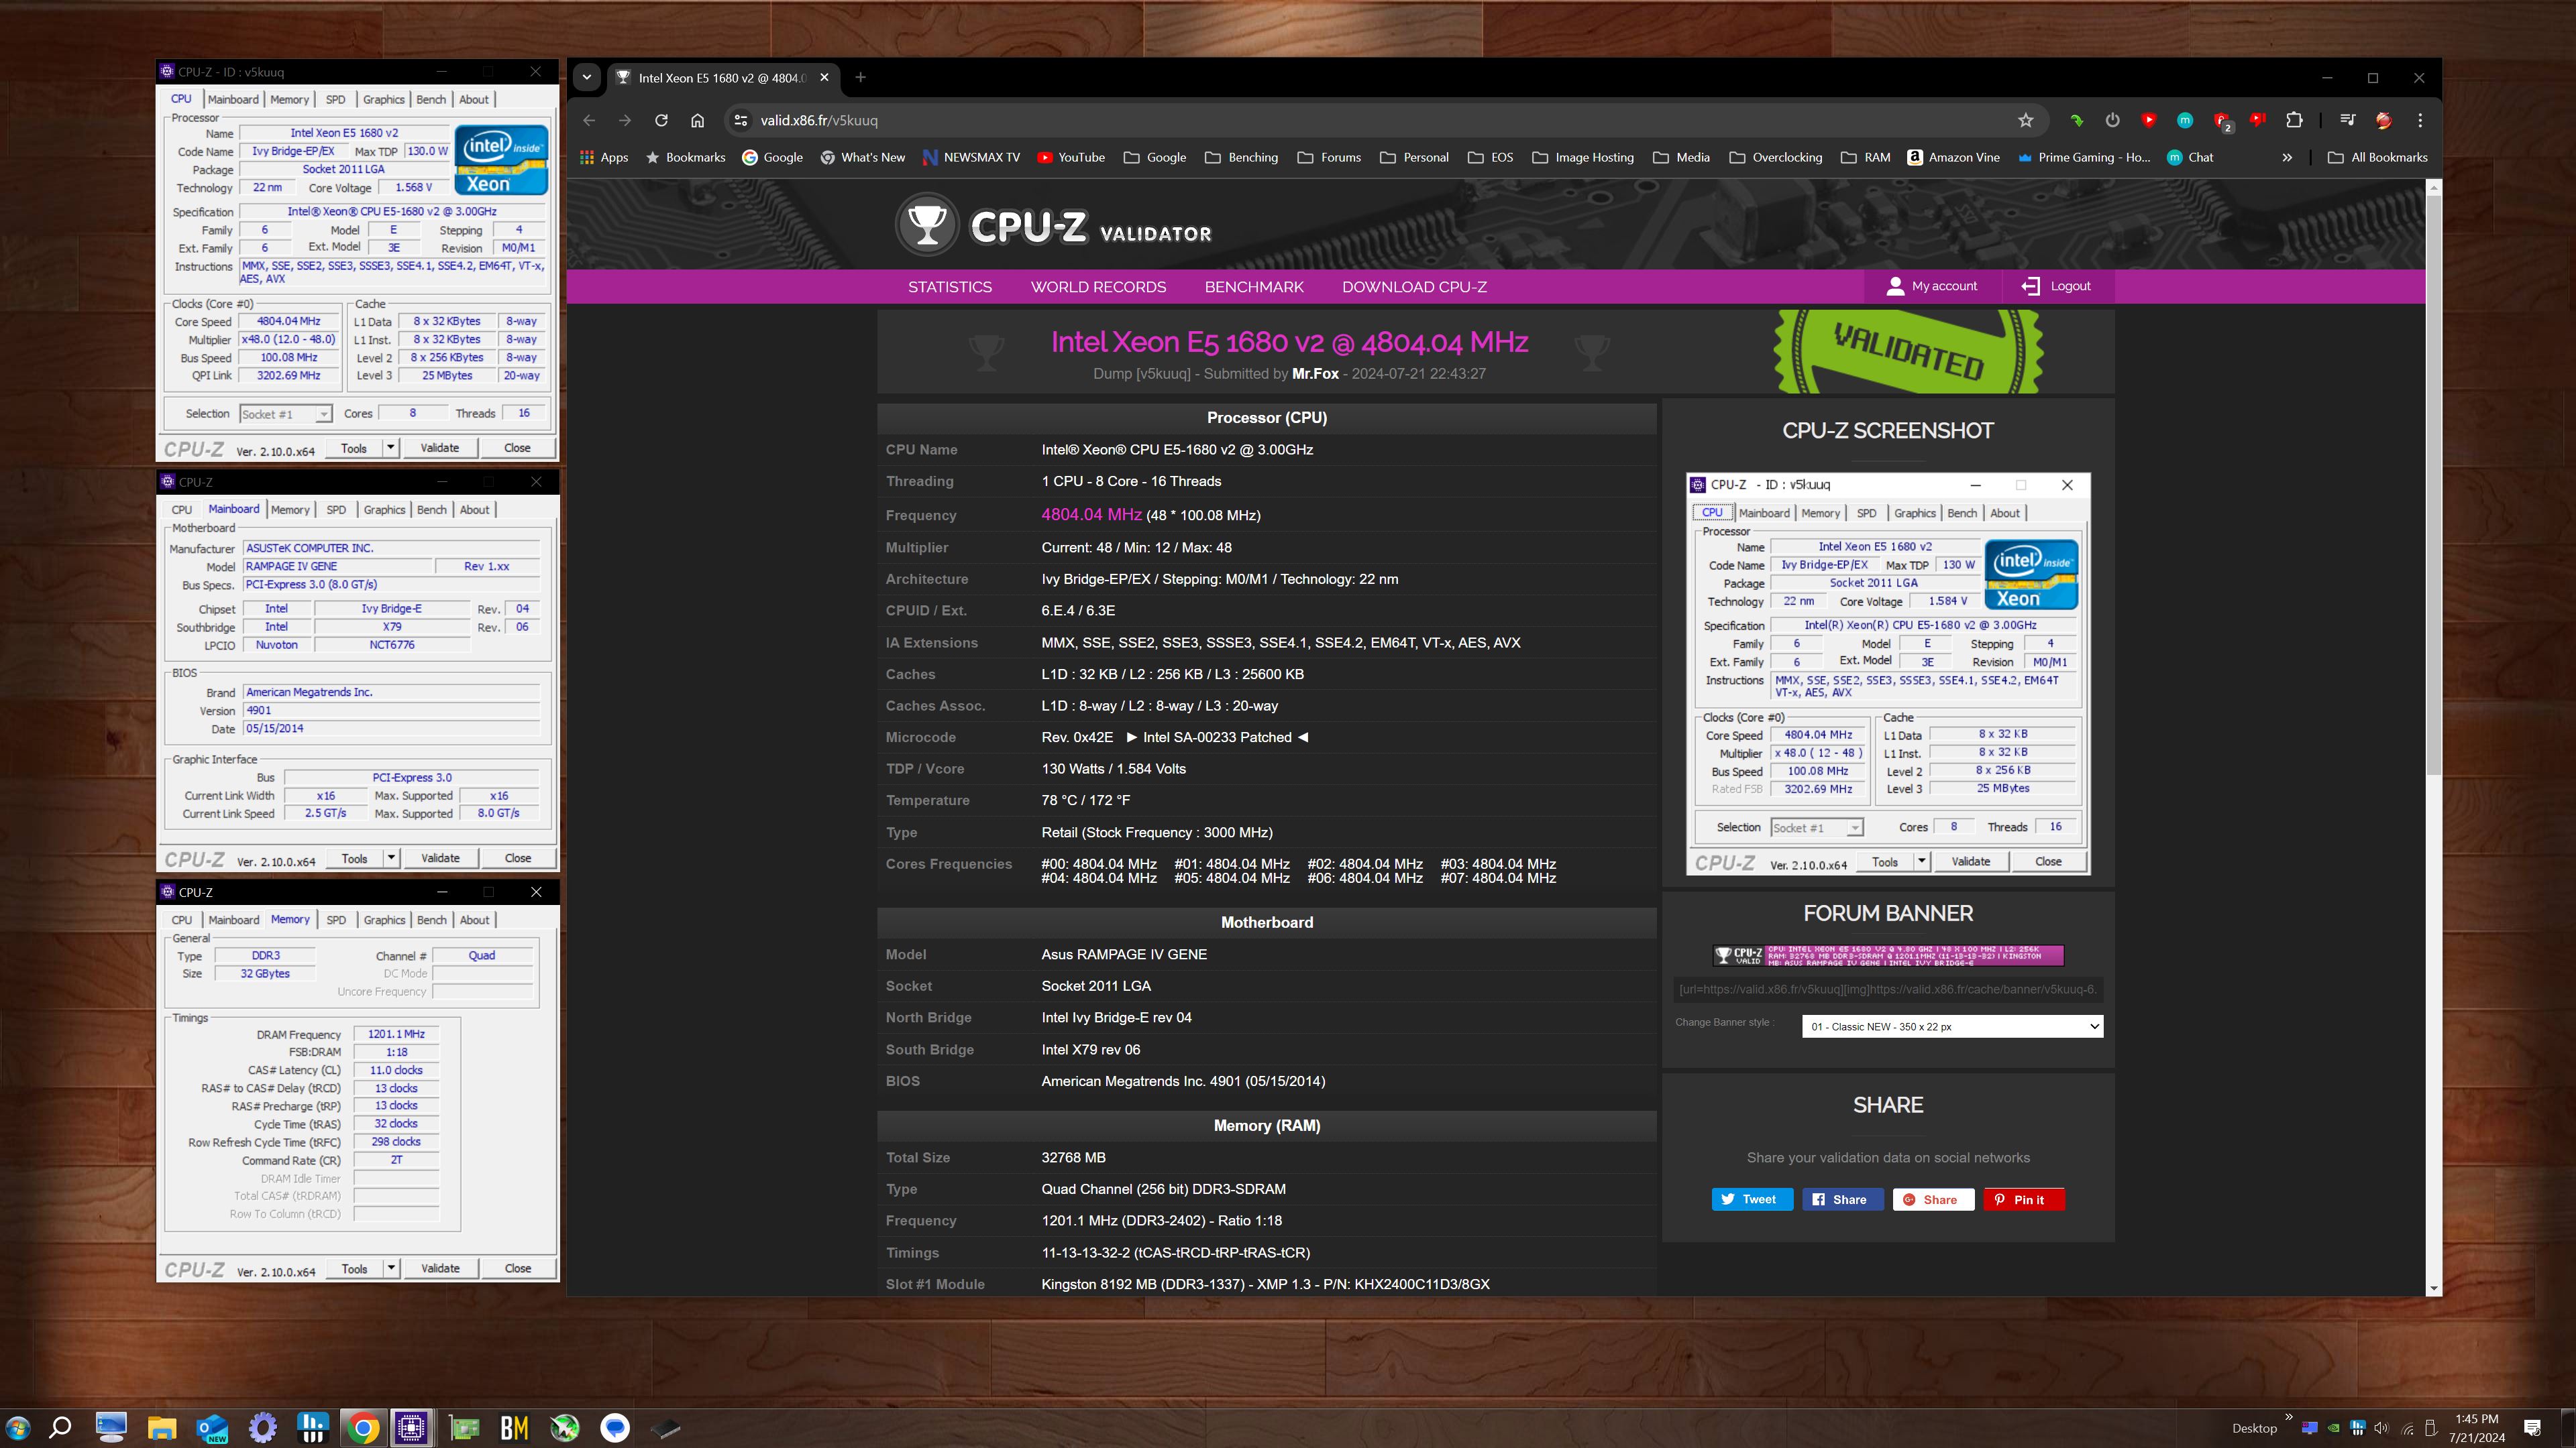Click Validate in the CPU-Z CPU window
2576x1448 pixels.
click(439, 448)
